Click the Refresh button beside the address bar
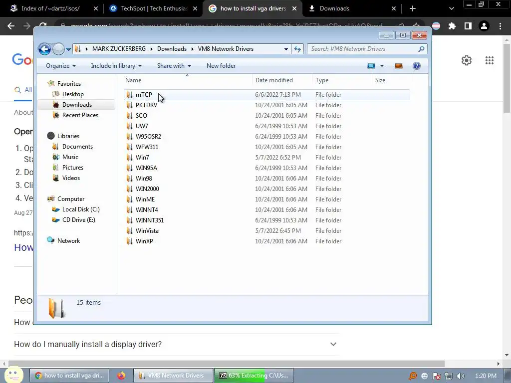The width and height of the screenshot is (511, 383). [x=297, y=49]
